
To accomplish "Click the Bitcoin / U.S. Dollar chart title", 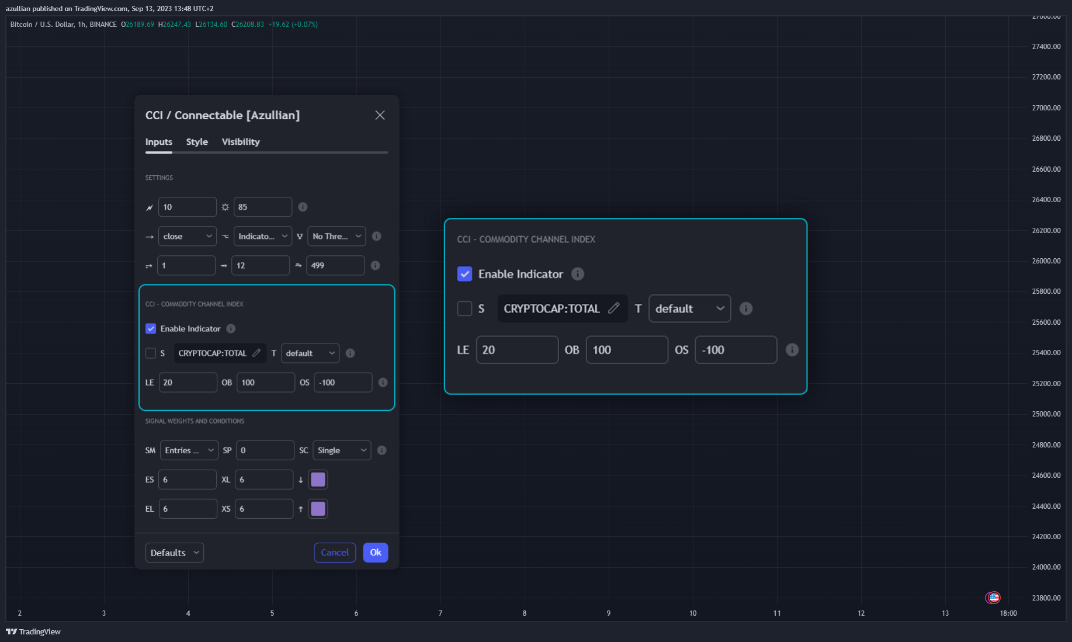I will [x=64, y=25].
